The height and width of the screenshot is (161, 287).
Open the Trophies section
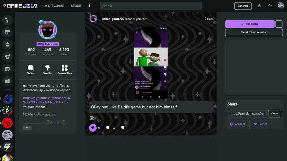click(x=48, y=70)
